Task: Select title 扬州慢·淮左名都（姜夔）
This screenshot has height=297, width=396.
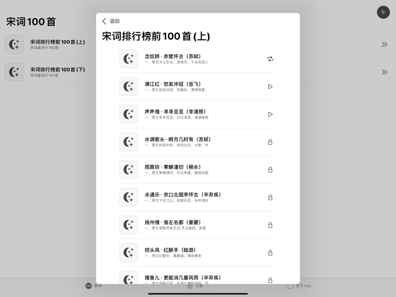Action: click(173, 222)
